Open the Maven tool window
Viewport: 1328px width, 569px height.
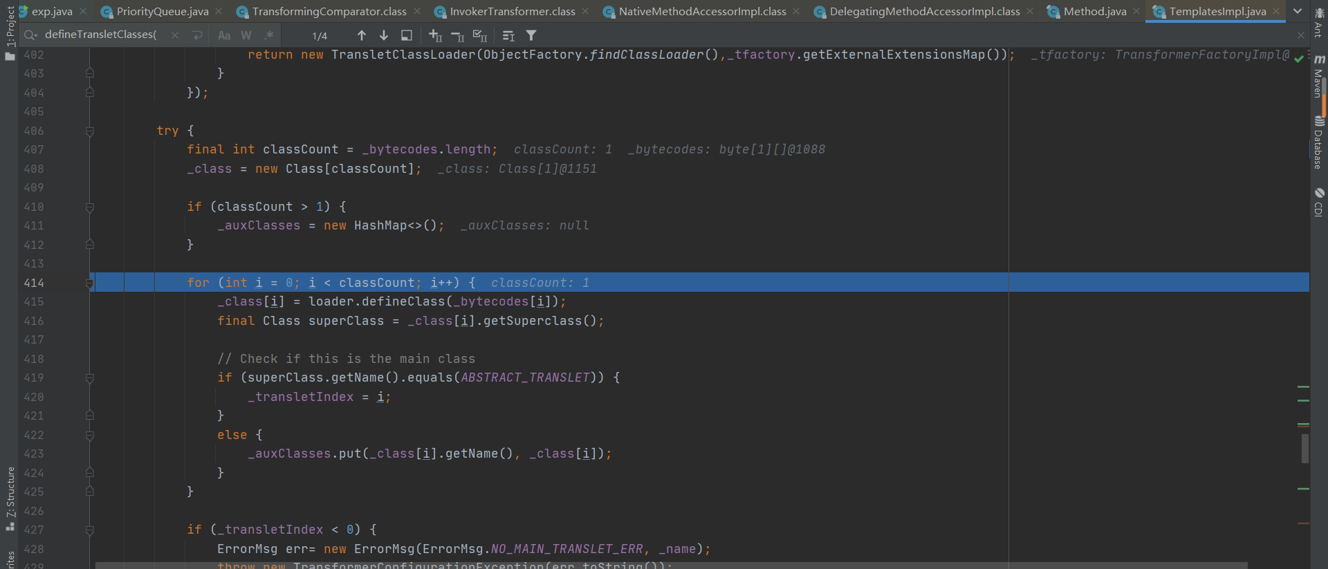1318,76
